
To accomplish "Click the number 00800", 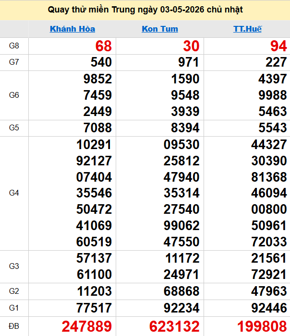I will [269, 209].
